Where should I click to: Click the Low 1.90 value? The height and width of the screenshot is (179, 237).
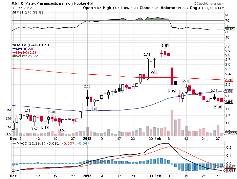point(129,8)
